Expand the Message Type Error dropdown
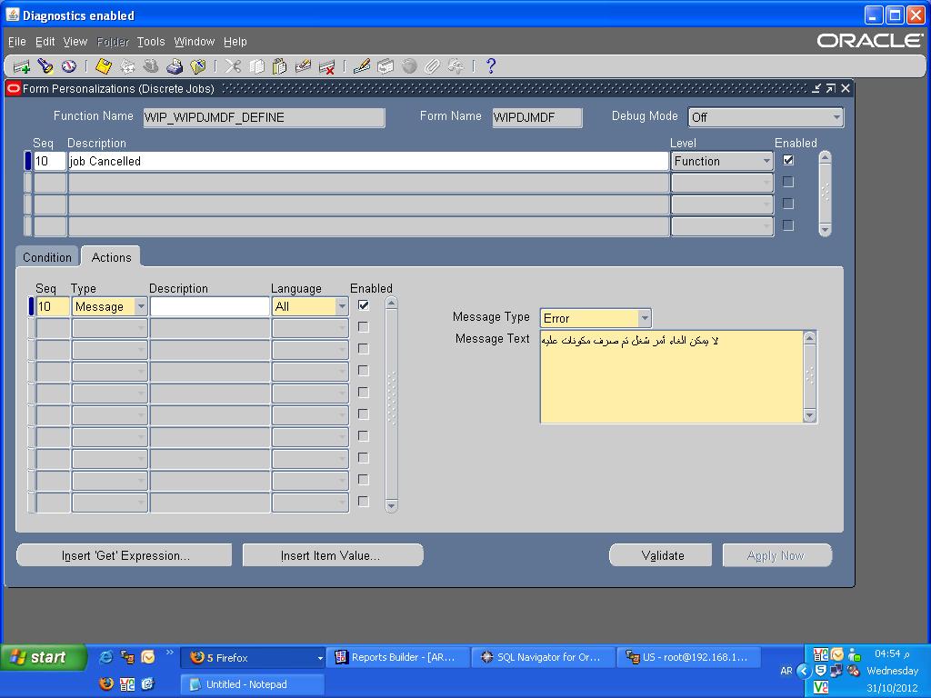The height and width of the screenshot is (698, 931). tap(644, 318)
